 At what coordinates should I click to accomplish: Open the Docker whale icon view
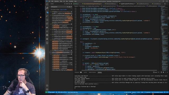(47, 27)
